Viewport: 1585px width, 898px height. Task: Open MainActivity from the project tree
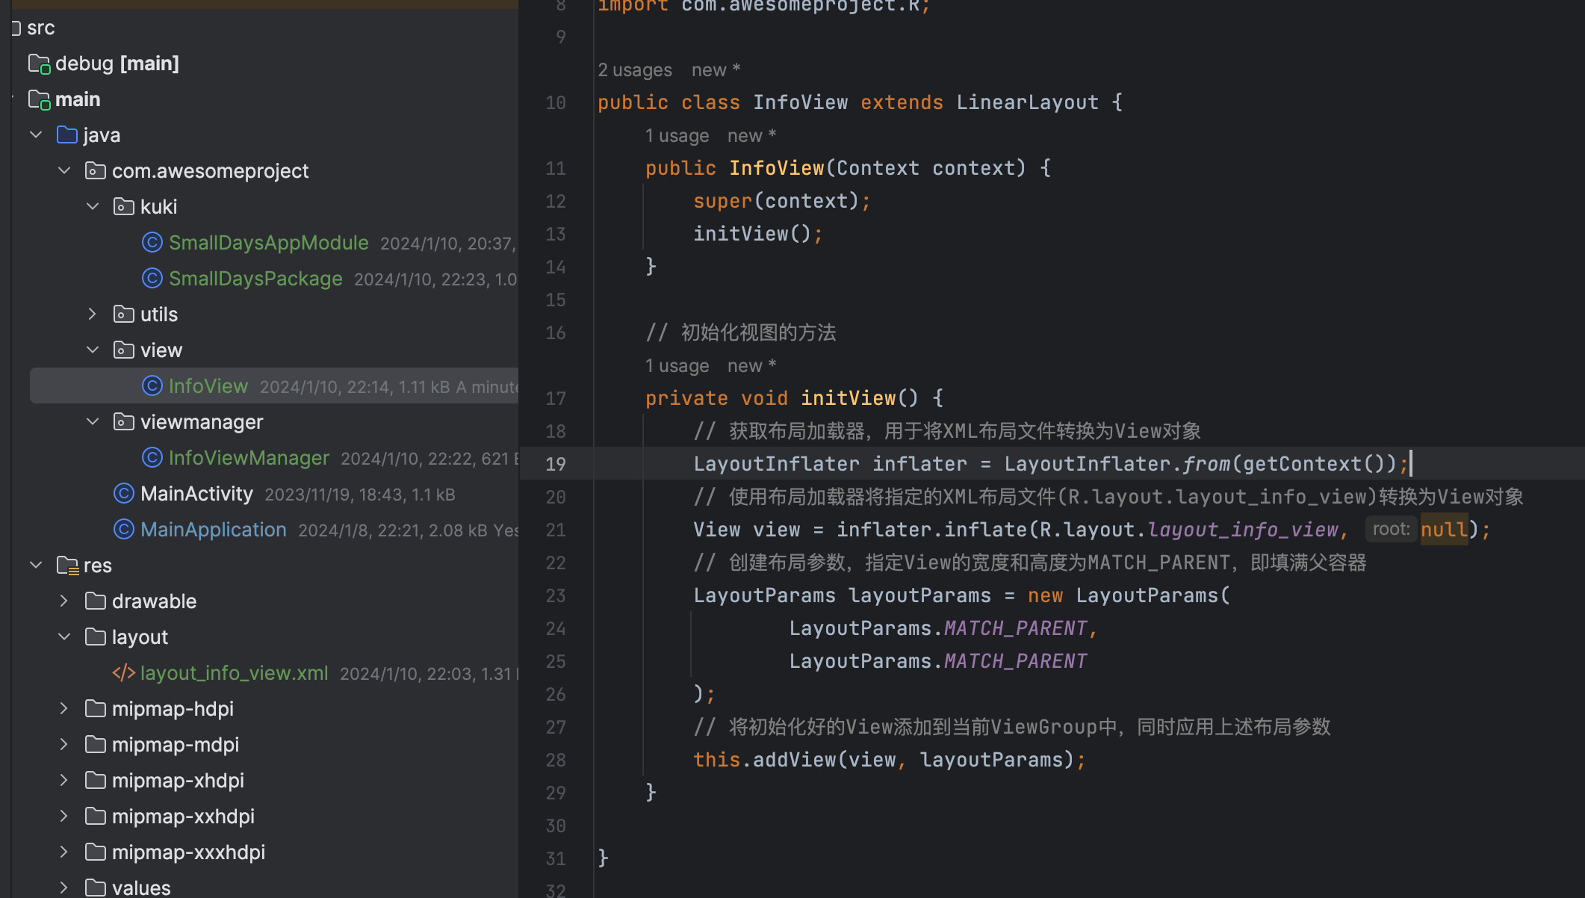tap(196, 494)
